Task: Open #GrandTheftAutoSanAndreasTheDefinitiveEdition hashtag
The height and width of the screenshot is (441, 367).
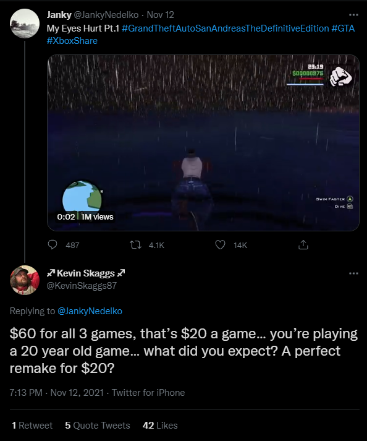Action: click(x=226, y=28)
